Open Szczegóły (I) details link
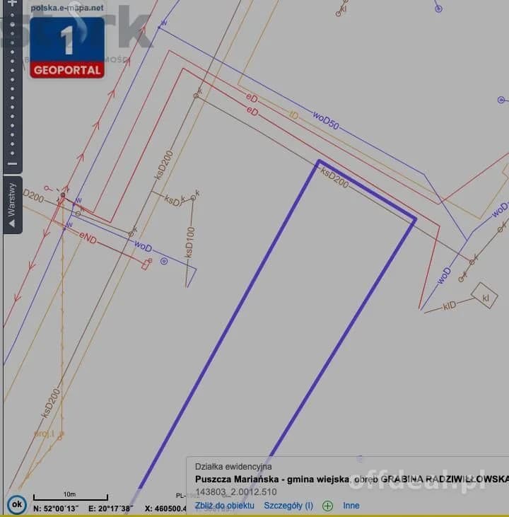 click(288, 506)
